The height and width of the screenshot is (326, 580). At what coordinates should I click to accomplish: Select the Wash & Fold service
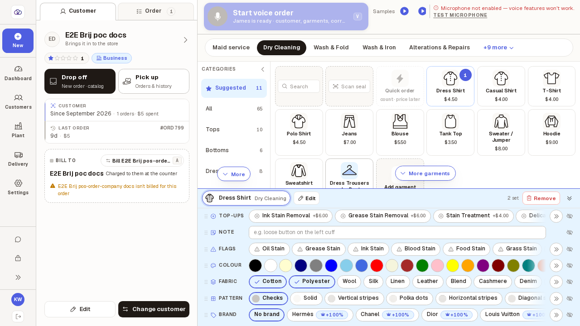pyautogui.click(x=331, y=48)
